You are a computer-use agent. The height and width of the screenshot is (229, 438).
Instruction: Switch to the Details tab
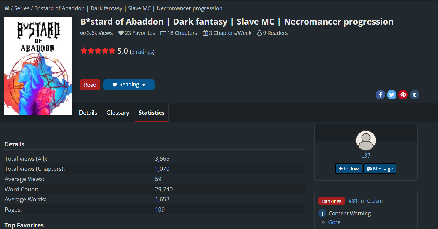tap(88, 113)
